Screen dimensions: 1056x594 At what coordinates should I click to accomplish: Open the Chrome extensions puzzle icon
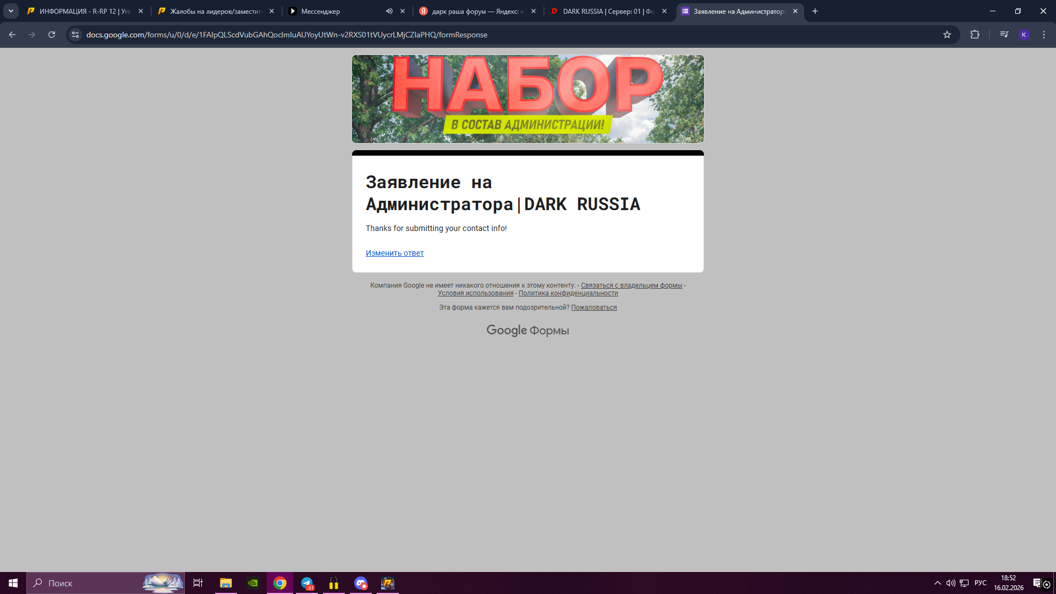tap(975, 35)
